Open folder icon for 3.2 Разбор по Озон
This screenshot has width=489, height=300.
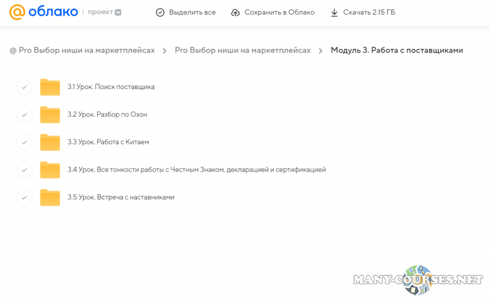pyautogui.click(x=50, y=114)
